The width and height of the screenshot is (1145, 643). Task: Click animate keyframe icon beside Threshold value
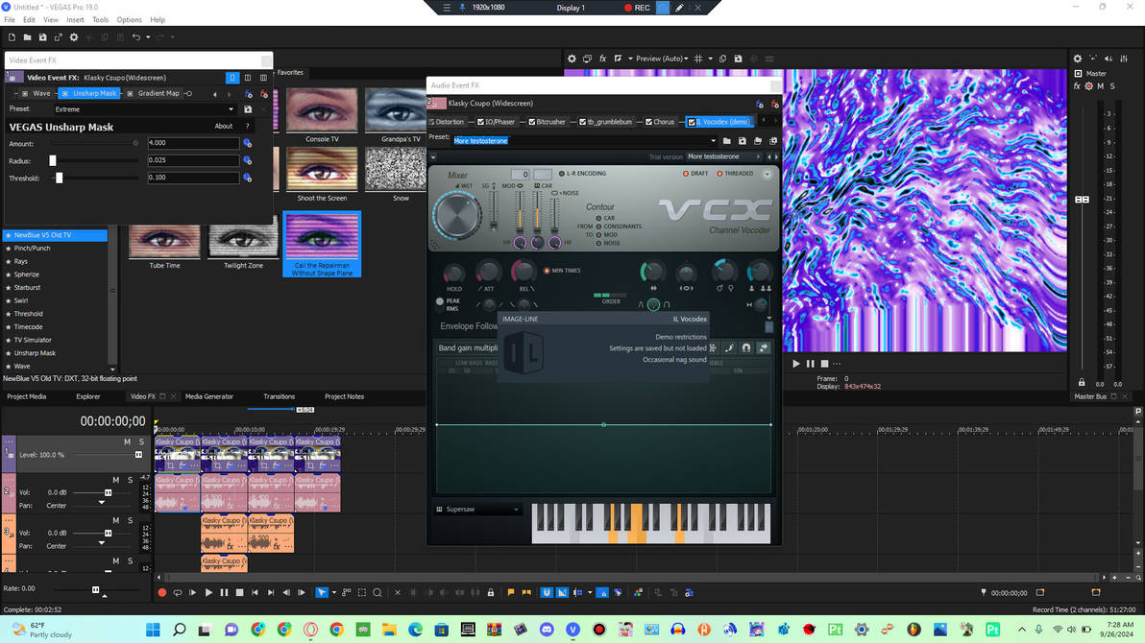(x=248, y=179)
